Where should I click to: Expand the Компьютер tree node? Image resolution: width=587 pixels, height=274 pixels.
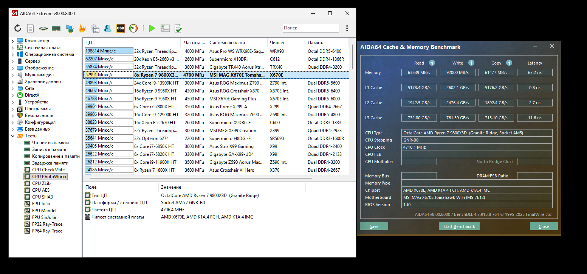13,41
